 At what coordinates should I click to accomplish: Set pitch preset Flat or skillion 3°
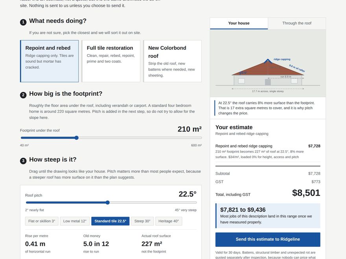tap(42, 221)
